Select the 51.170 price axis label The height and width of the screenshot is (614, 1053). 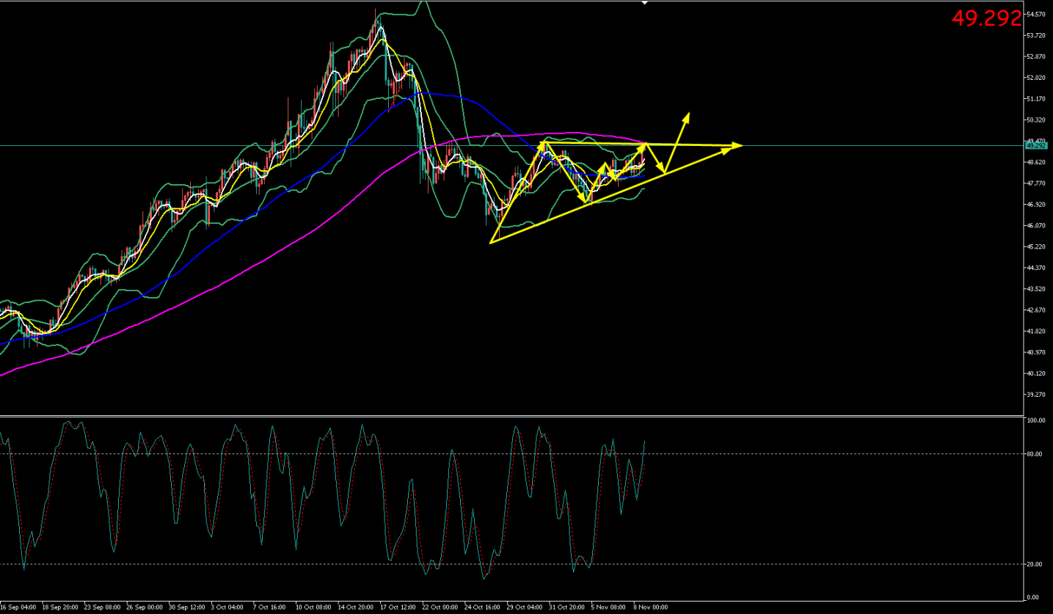[1035, 99]
